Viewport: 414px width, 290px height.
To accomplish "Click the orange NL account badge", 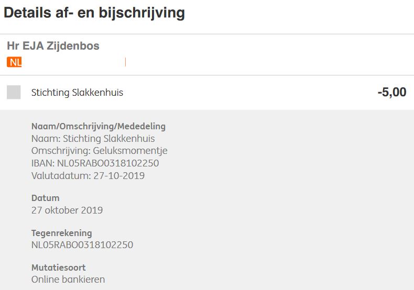I will pyautogui.click(x=14, y=62).
